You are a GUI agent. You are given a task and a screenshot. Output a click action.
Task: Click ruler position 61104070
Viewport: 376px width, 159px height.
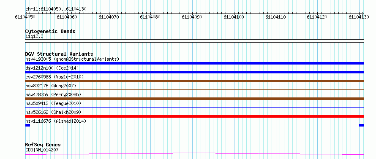[x=109, y=17]
